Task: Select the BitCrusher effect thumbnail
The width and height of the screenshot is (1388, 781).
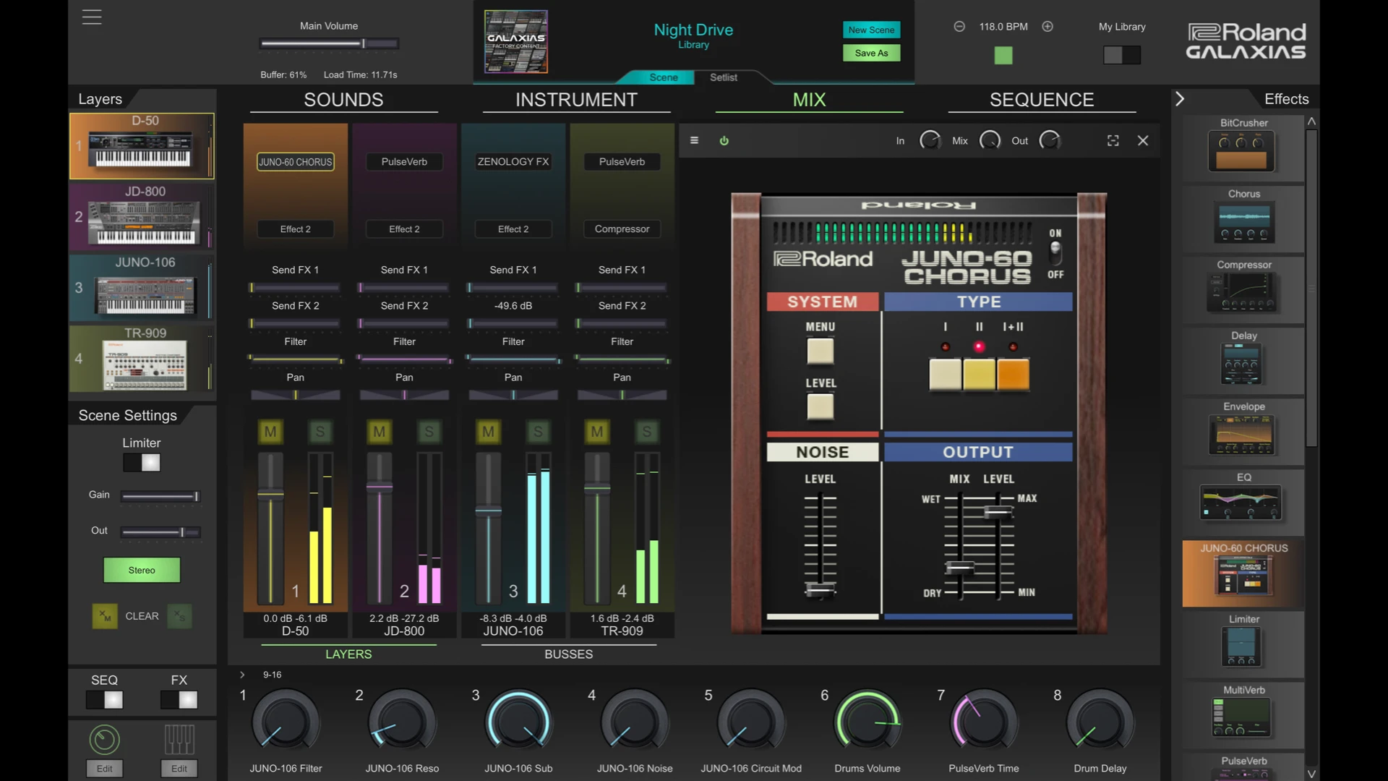Action: 1241,151
